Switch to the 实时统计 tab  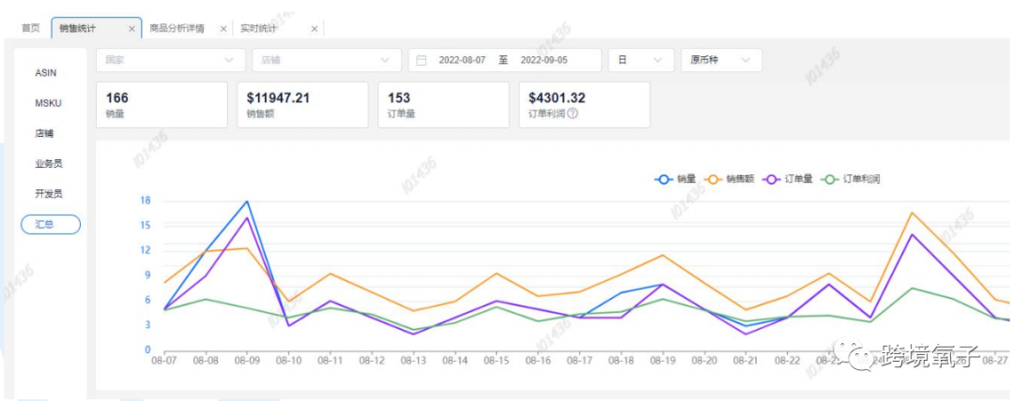click(x=259, y=28)
